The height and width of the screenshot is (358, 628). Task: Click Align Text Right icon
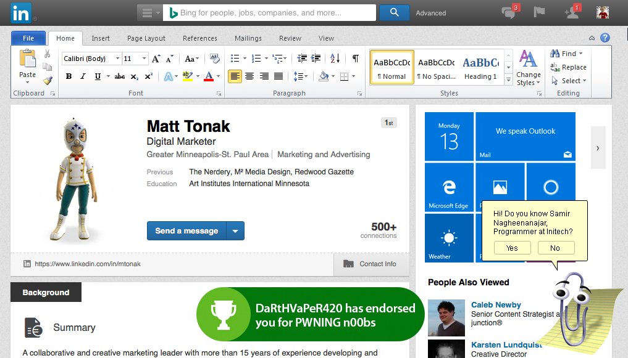click(x=264, y=76)
